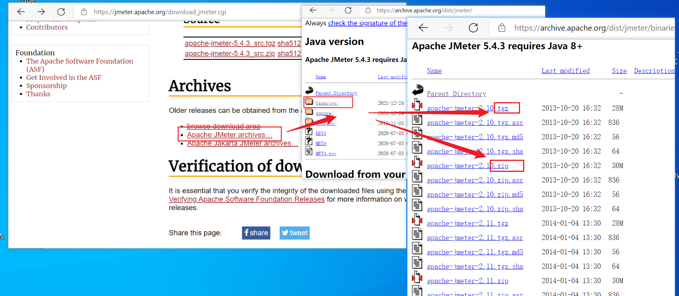The height and width of the screenshot is (296, 679).
Task: Download apache-jmeter-5.4.3_src.tgz
Action: click(x=230, y=43)
